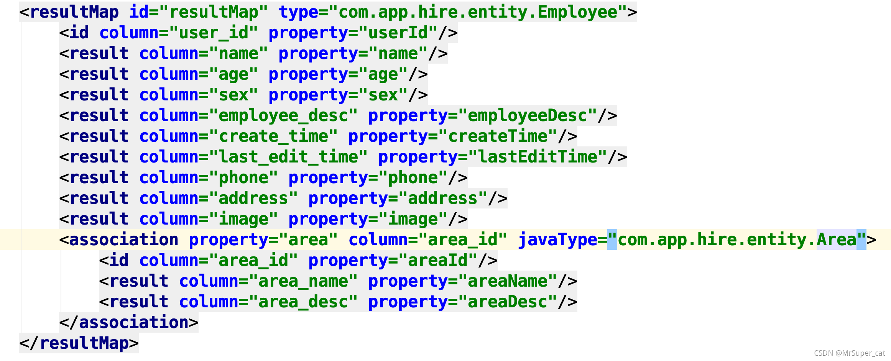The width and height of the screenshot is (891, 361).
Task: Click the id="resultMap" attribute value
Action: [214, 12]
